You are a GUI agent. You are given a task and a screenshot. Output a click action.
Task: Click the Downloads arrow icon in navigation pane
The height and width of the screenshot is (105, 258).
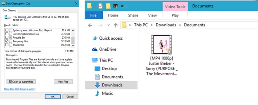pyautogui.click(x=98, y=85)
